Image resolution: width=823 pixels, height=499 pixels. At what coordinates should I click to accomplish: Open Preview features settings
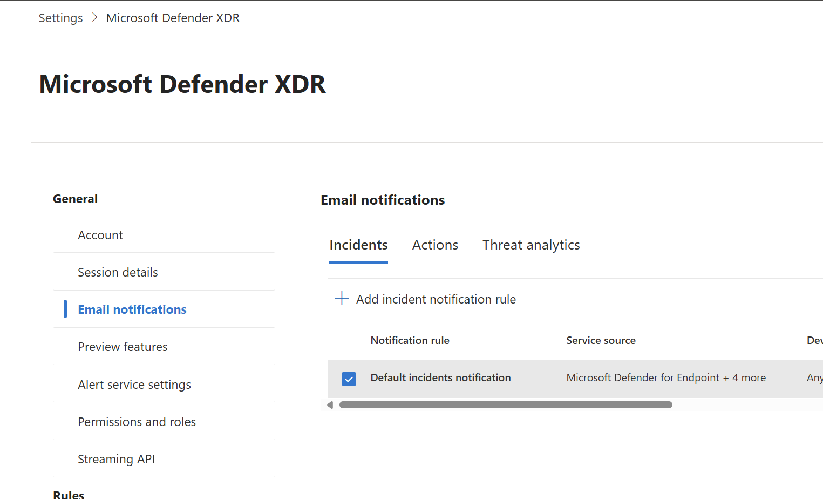[x=123, y=347]
